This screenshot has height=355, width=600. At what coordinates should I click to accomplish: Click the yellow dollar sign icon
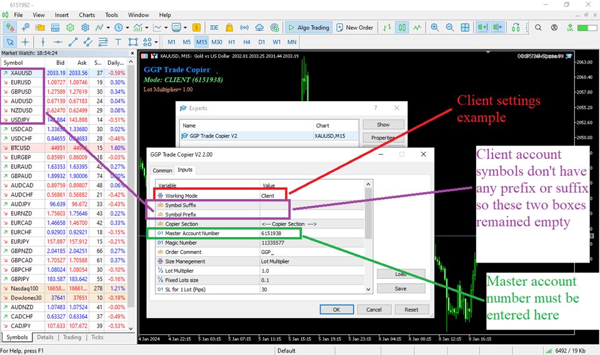pos(196,27)
